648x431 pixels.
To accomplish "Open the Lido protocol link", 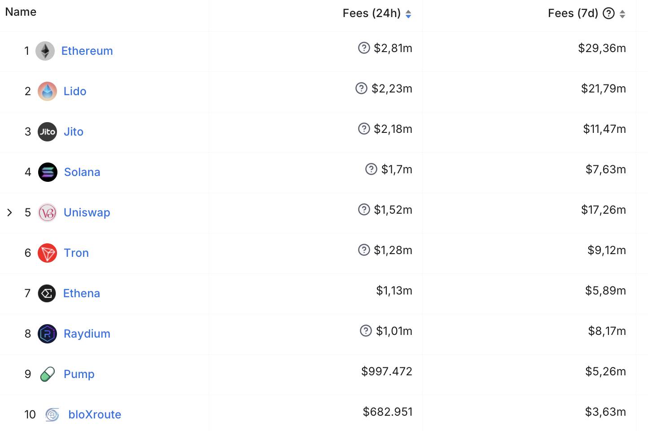I will (x=75, y=91).
